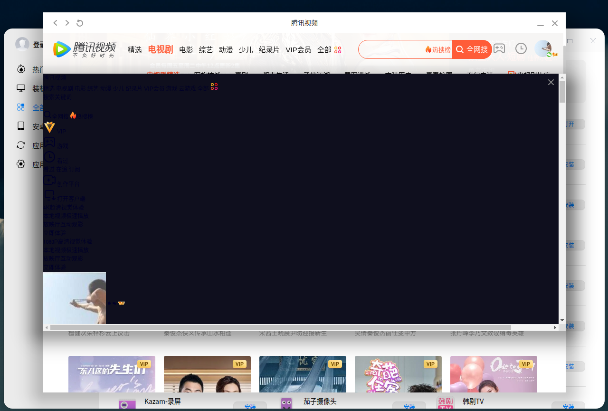Screen dimensions: 608x411
Task: Click the 立即体验 link
Action: (54, 233)
